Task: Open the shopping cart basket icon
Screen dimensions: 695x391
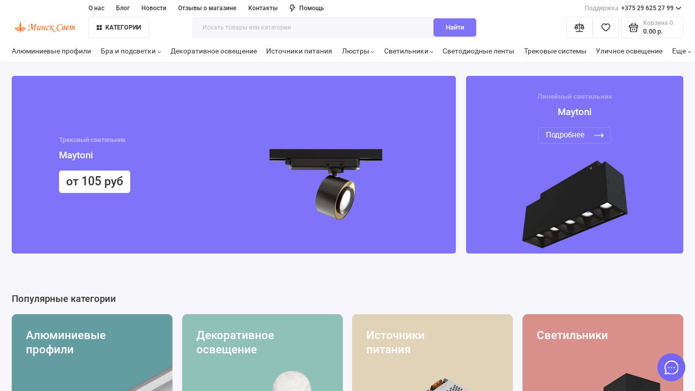Action: [x=633, y=27]
